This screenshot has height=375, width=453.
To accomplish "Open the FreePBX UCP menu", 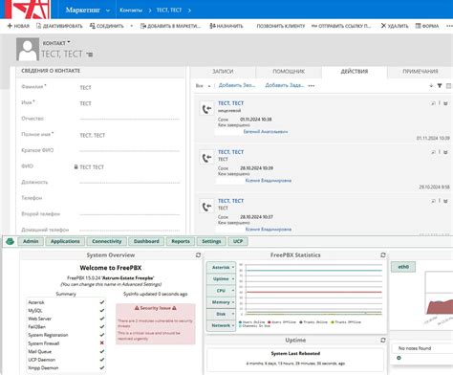I will (x=238, y=241).
